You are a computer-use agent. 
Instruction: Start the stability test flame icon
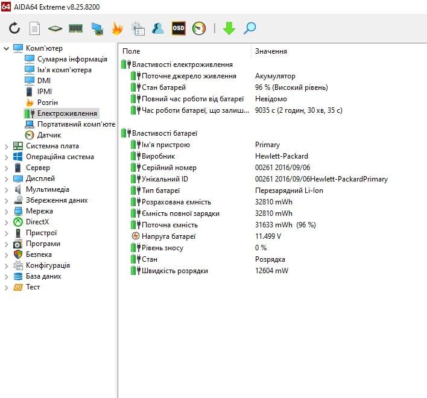[x=117, y=28]
